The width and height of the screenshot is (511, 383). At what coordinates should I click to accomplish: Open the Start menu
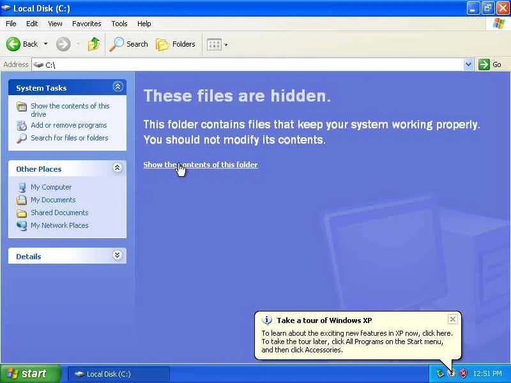pos(30,373)
